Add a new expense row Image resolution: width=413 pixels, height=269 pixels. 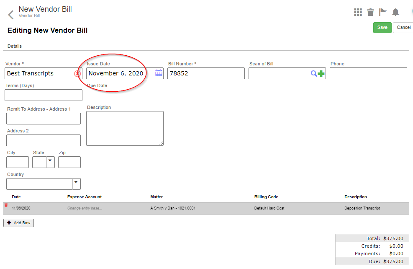click(18, 223)
